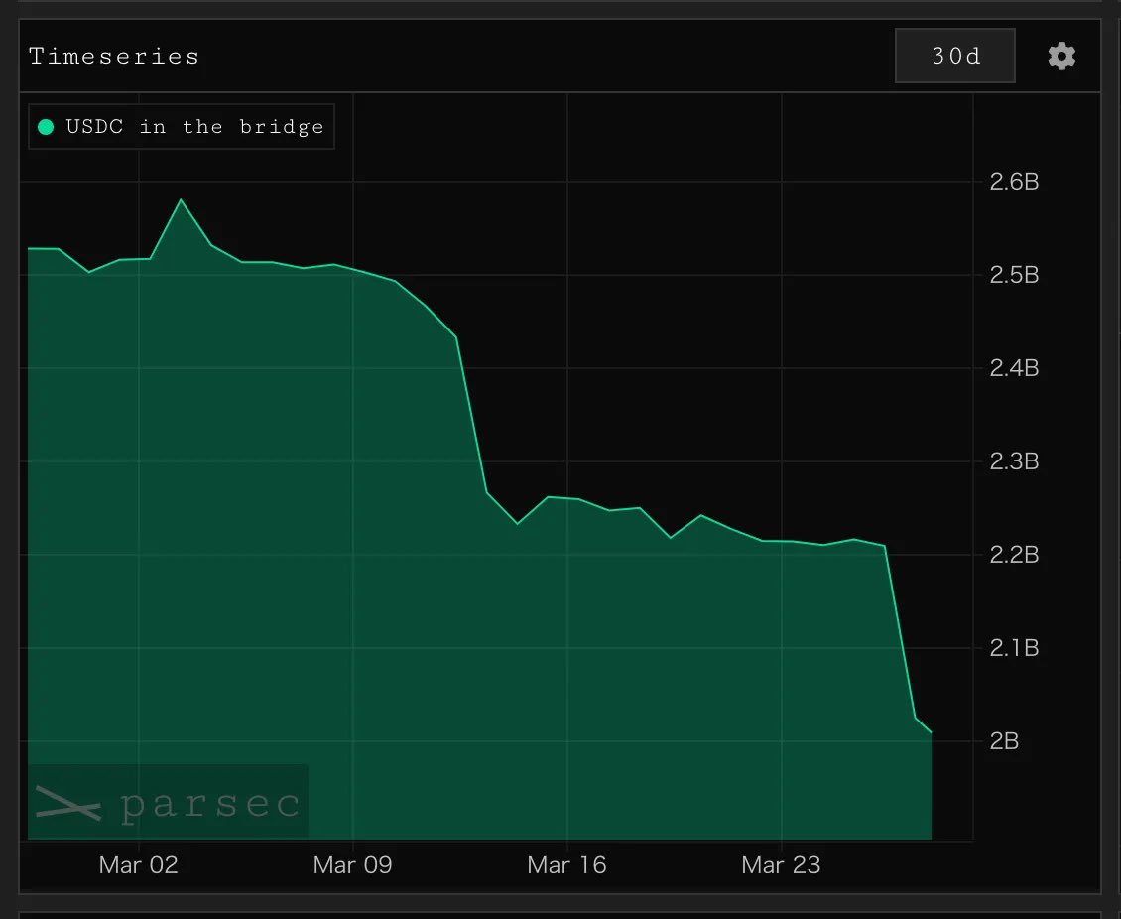Open the 30d time range selector
1121x919 pixels.
pos(955,56)
